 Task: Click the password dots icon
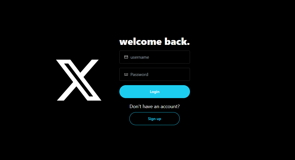pos(126,75)
